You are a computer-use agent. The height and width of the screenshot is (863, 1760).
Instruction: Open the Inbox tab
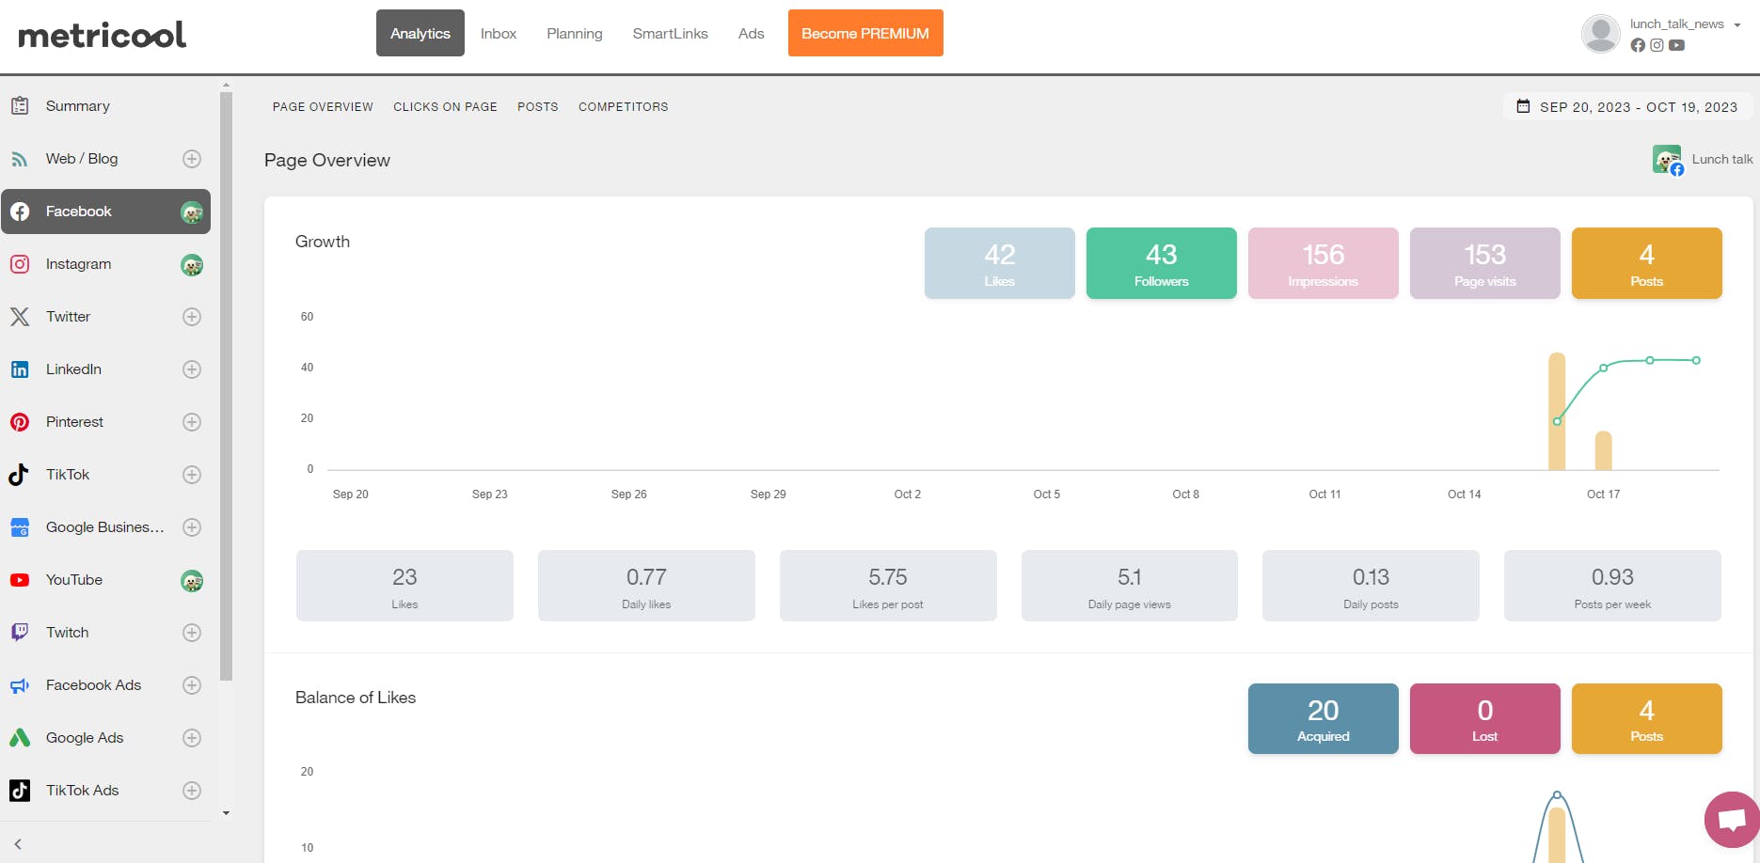499,33
